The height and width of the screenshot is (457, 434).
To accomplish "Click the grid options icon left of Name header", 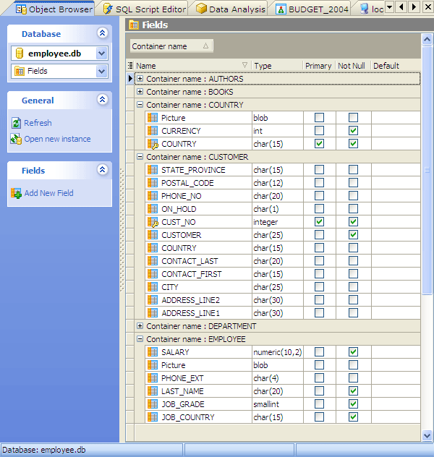I will tap(130, 66).
